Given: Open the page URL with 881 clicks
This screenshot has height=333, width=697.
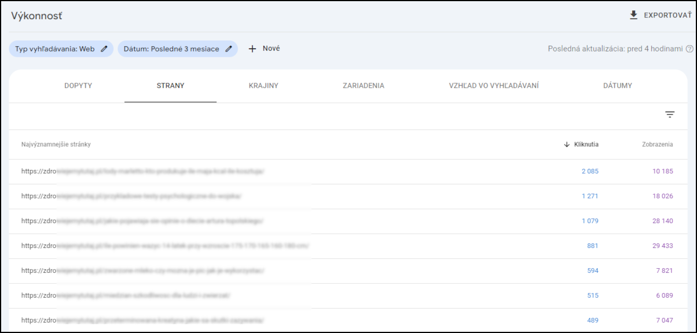Looking at the screenshot, I should tap(165, 246).
